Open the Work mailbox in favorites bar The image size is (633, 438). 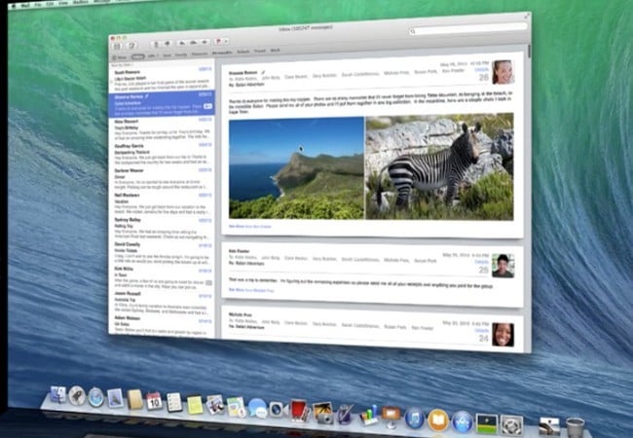(x=275, y=51)
